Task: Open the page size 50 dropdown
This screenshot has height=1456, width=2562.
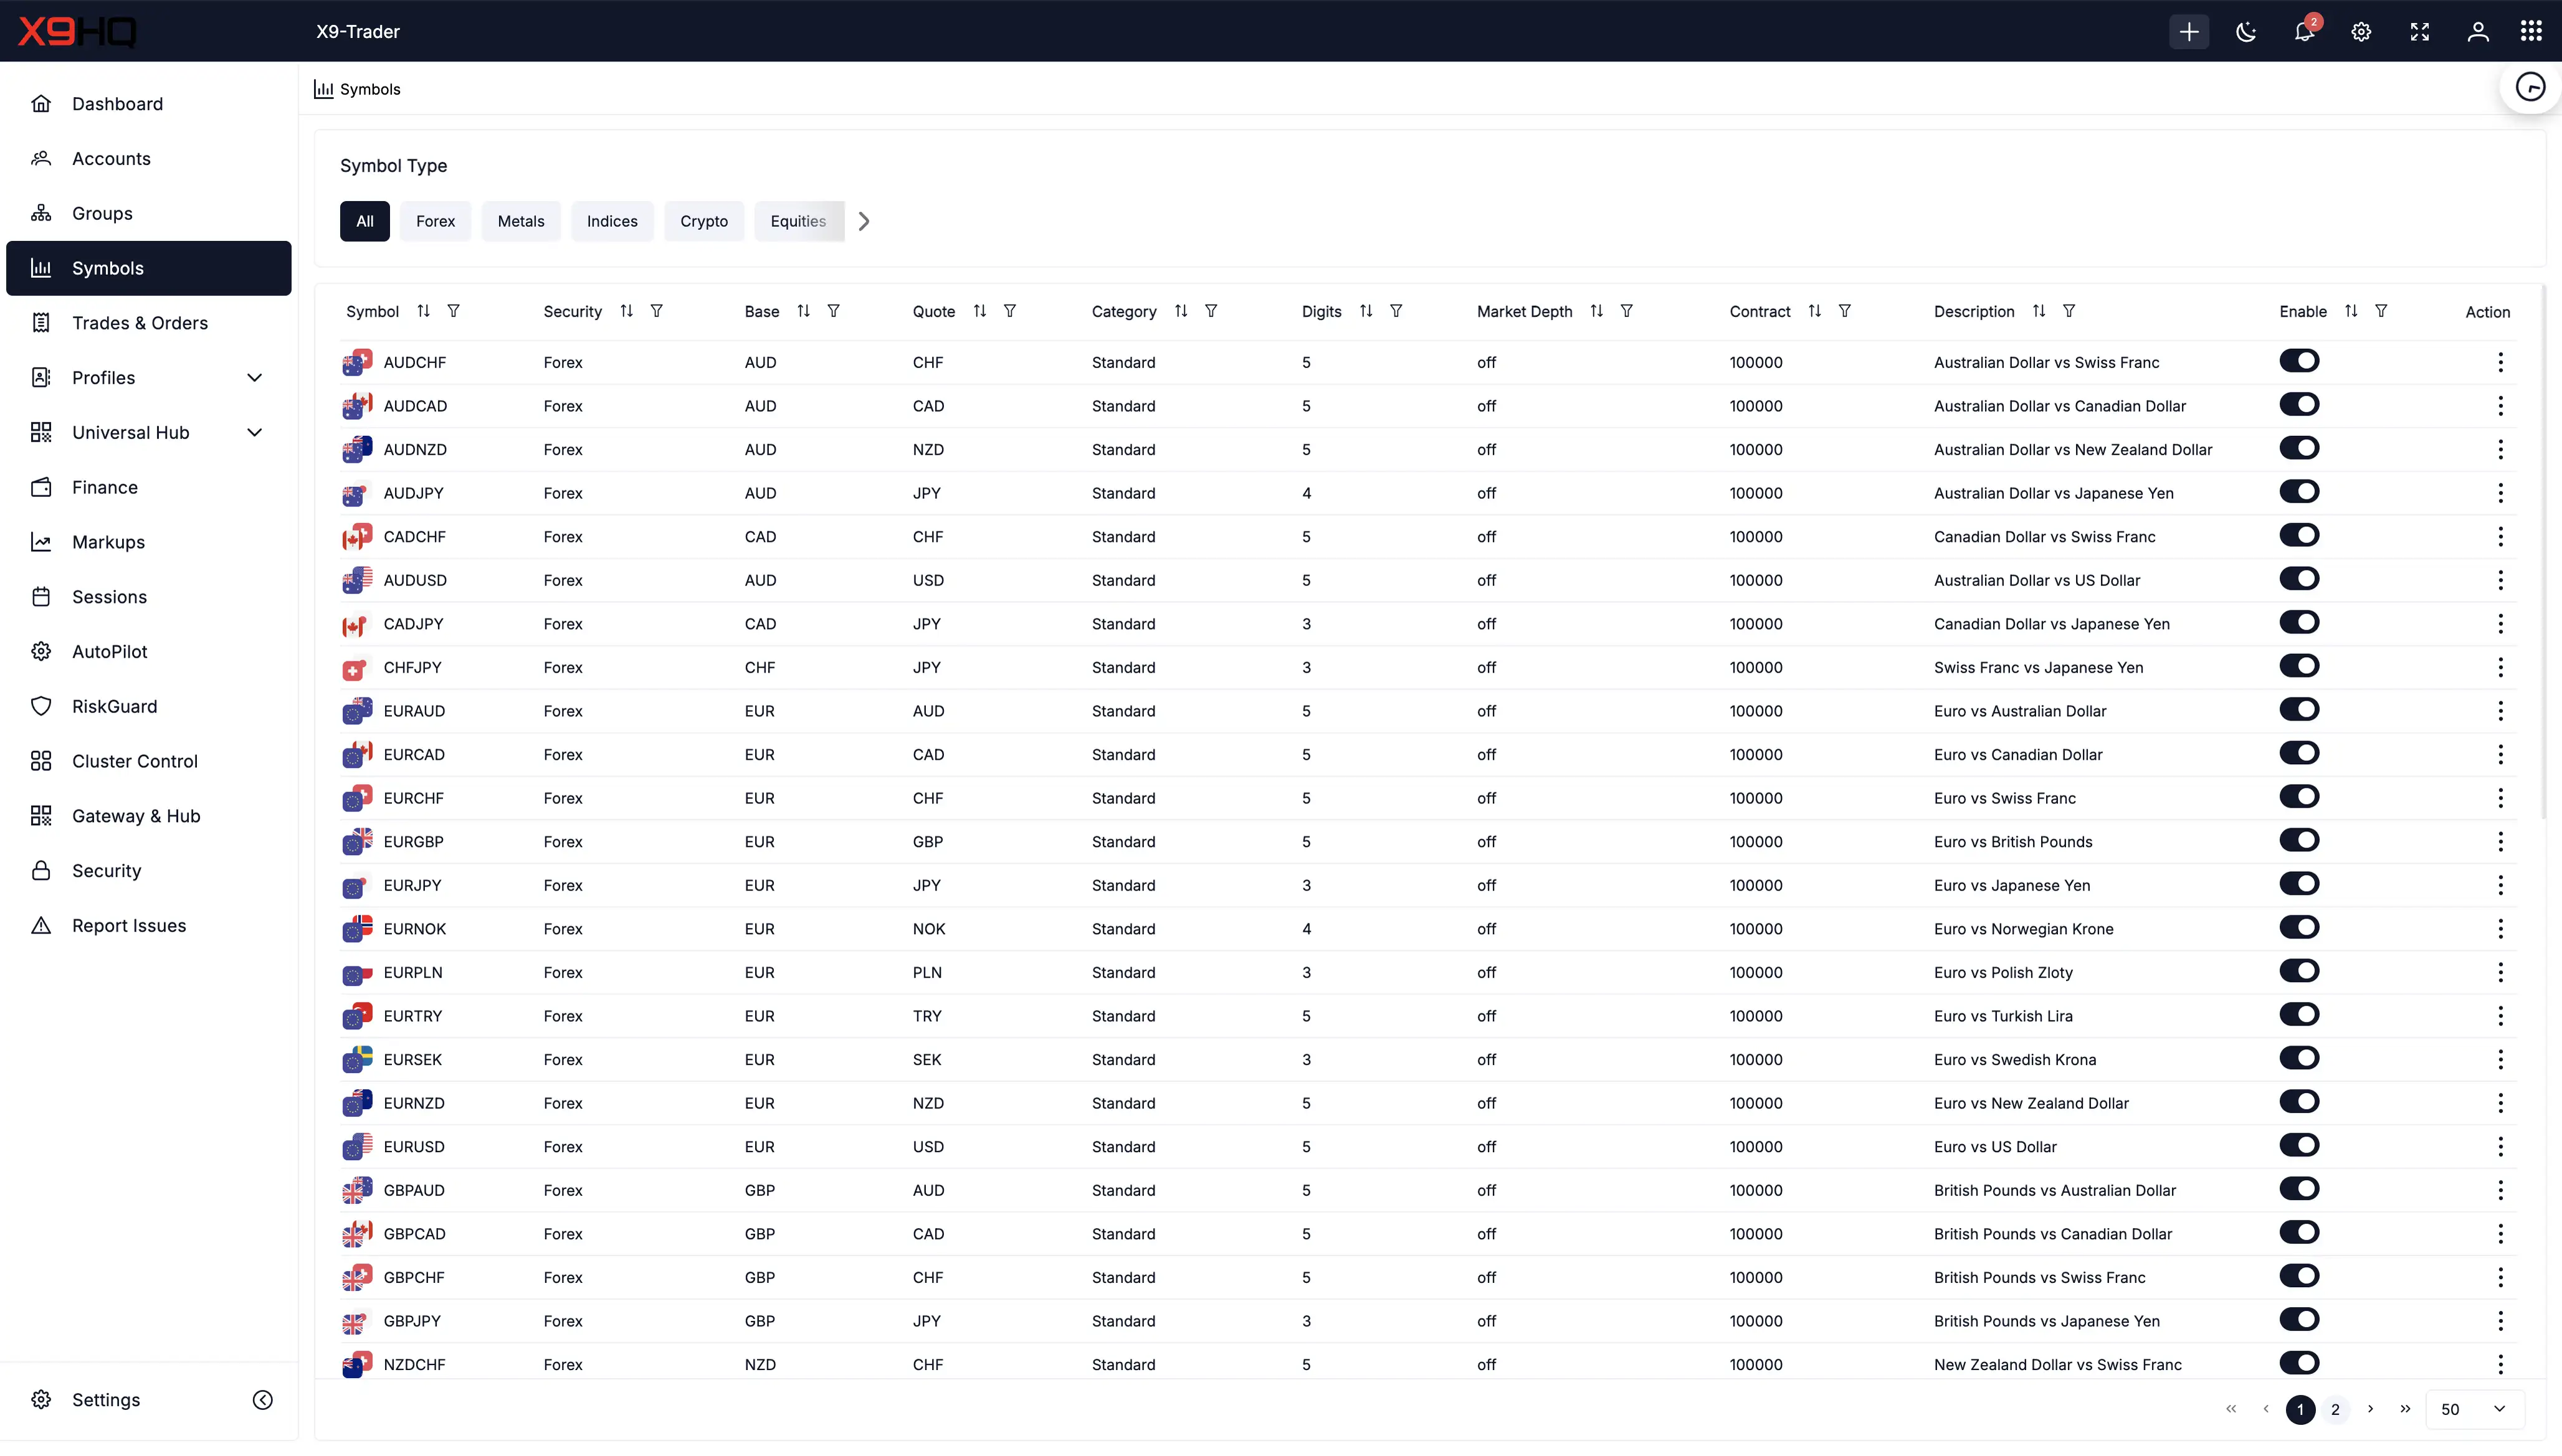Action: [x=2472, y=1409]
